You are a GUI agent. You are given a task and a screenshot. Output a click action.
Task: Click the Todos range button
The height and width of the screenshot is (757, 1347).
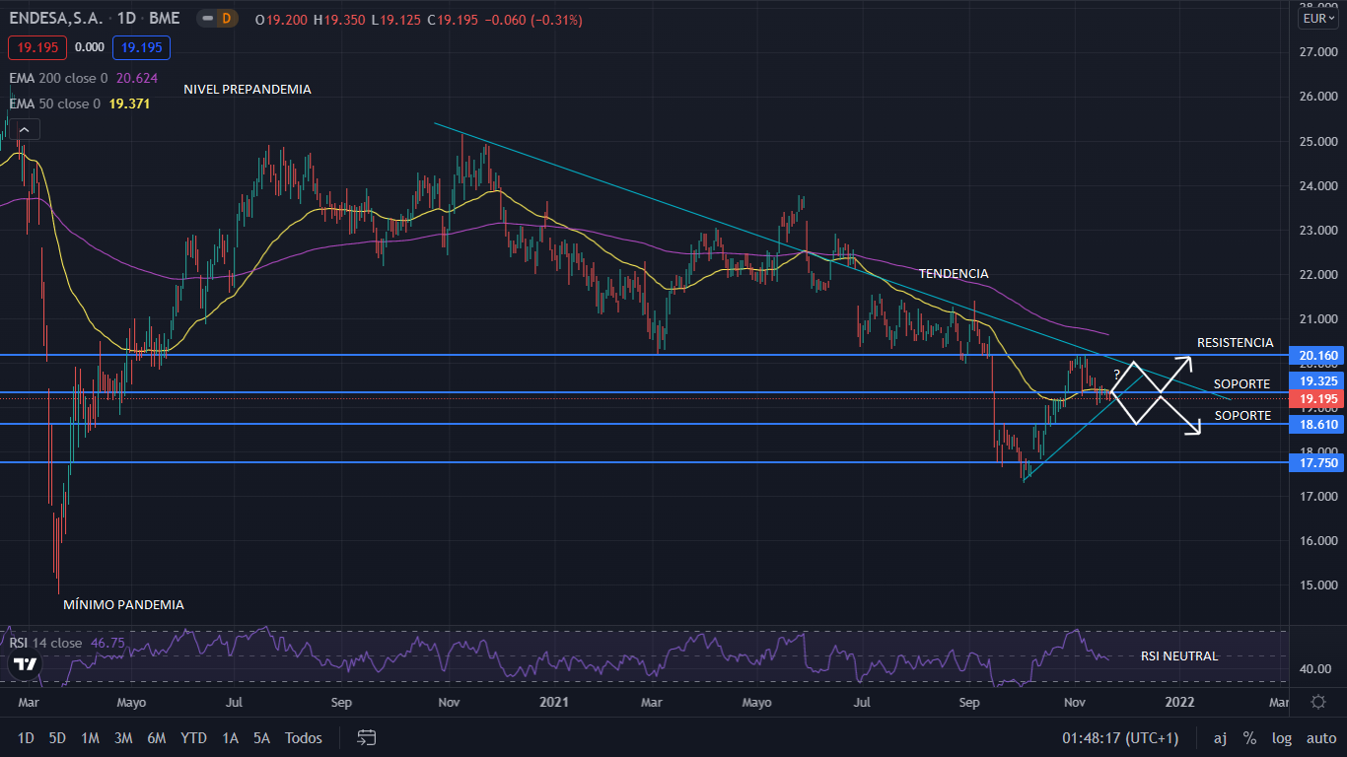coord(304,737)
